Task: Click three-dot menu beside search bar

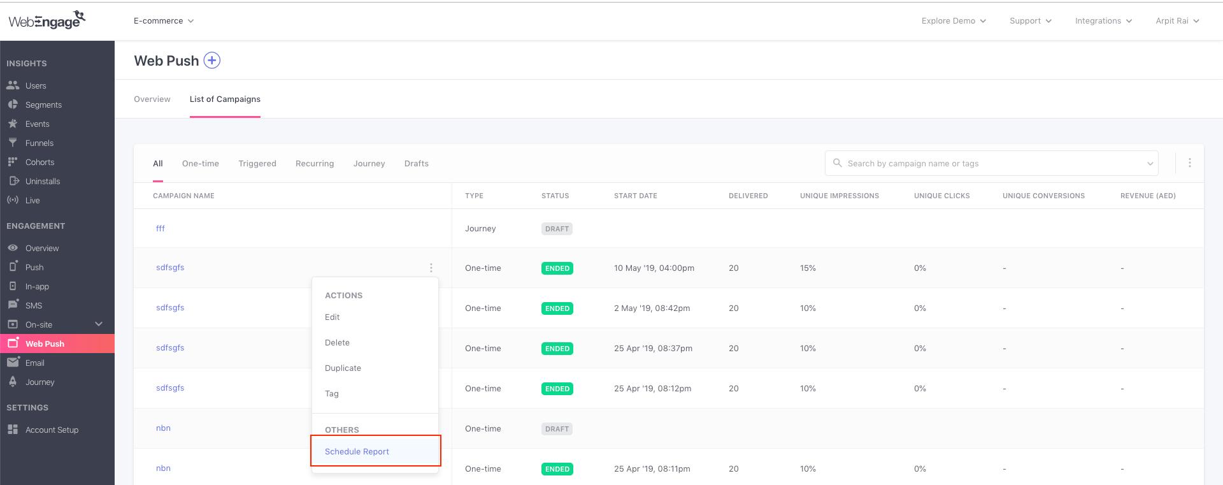Action: click(1189, 163)
